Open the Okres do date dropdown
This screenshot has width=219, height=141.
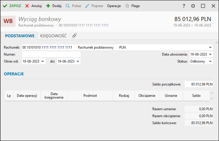78,61
